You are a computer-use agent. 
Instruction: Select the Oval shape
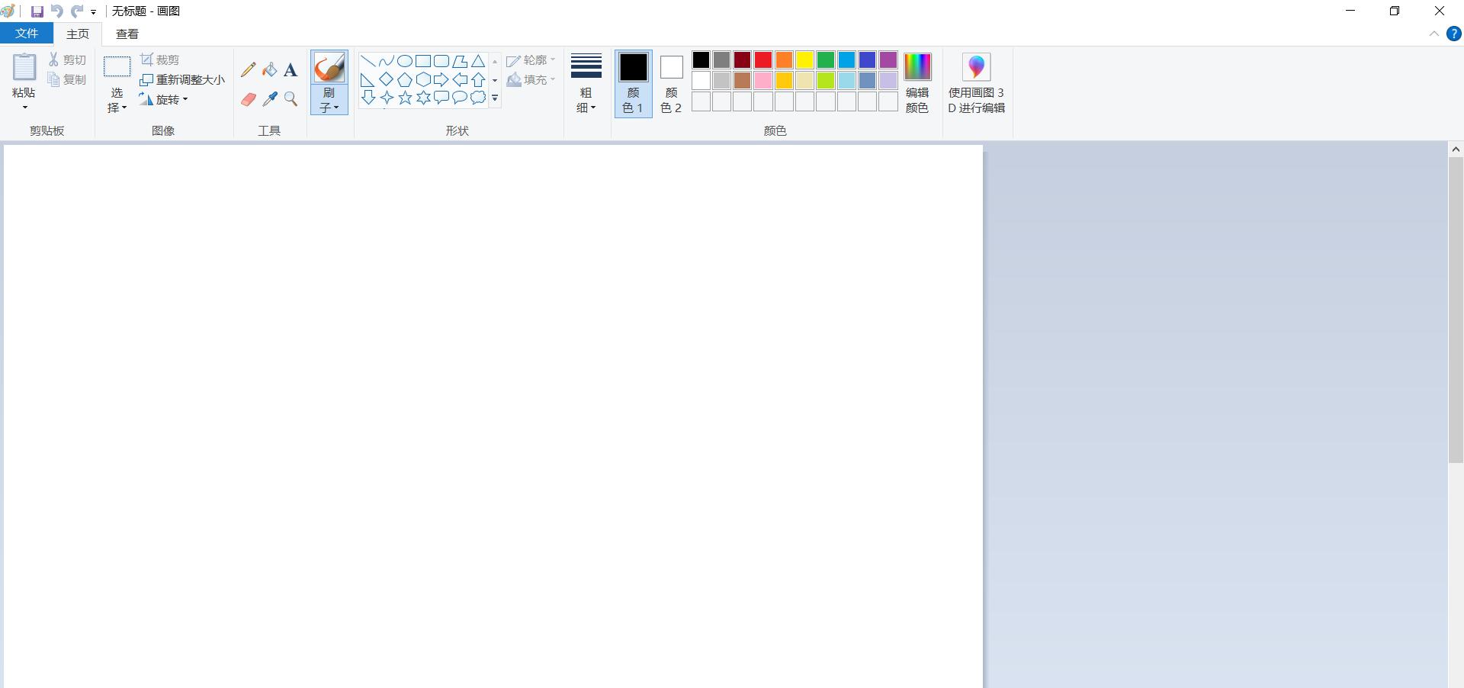405,61
